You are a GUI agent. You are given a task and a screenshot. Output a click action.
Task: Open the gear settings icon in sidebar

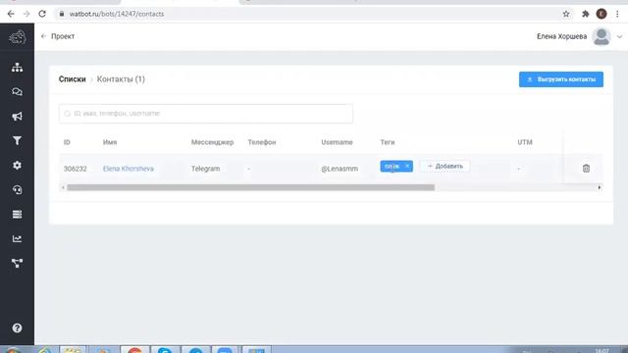click(17, 165)
